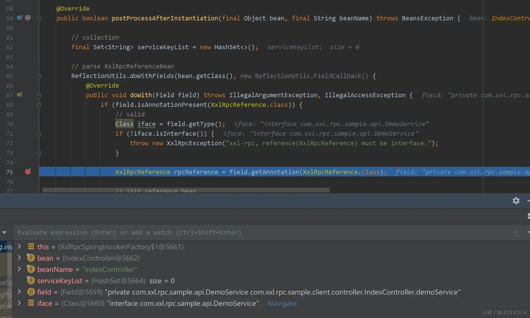
Task: Click 'doWithFields' method call on line 65
Action: point(152,76)
